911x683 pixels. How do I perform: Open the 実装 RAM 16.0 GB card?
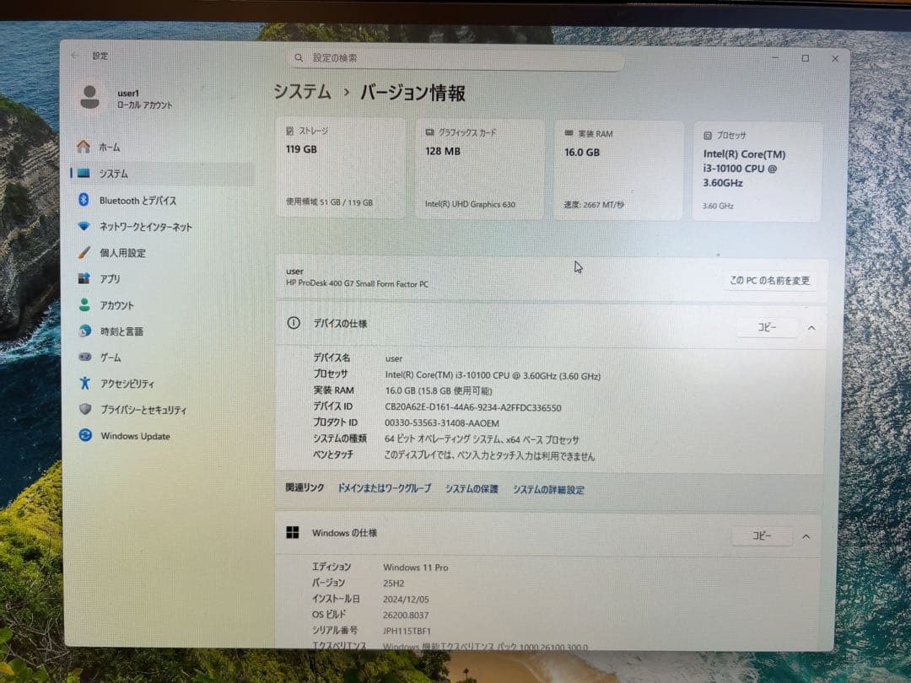coord(619,170)
